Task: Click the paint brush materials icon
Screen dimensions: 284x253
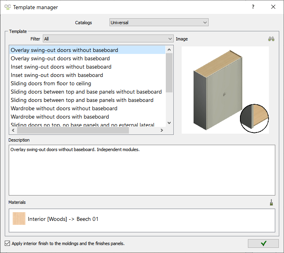Action: [271, 202]
